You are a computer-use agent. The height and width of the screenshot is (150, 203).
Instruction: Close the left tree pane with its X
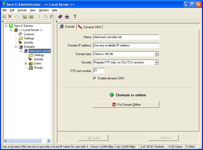pos(3,22)
